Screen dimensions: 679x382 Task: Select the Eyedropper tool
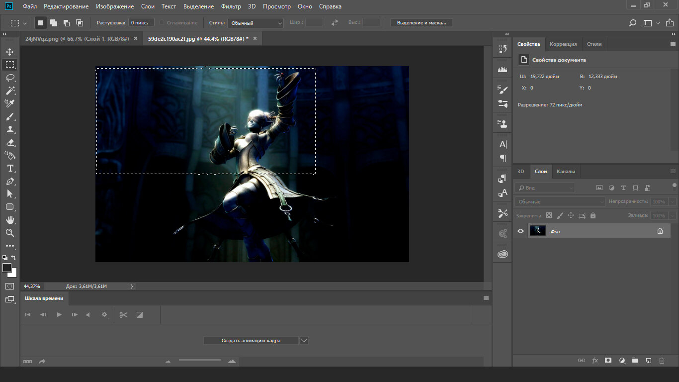[10, 103]
